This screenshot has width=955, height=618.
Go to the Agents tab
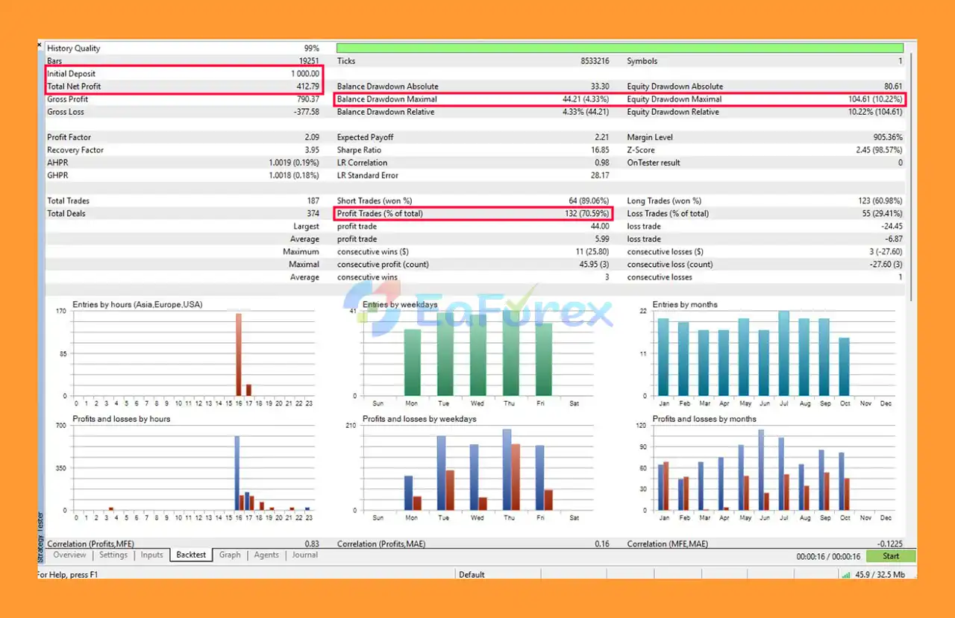266,555
